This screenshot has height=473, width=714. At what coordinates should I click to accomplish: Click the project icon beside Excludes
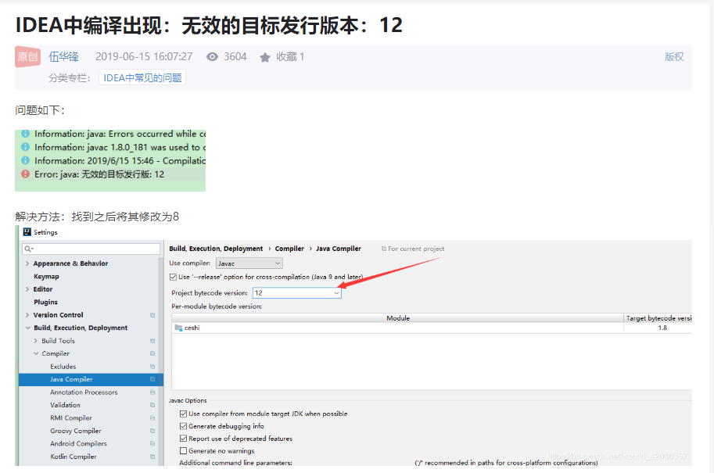click(x=152, y=367)
